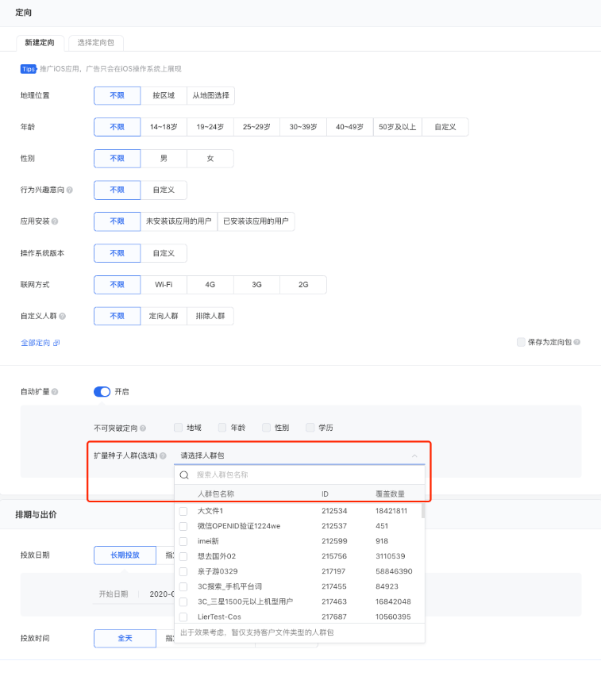The width and height of the screenshot is (601, 684).
Task: Select Wi-Fi network option
Action: coord(164,285)
